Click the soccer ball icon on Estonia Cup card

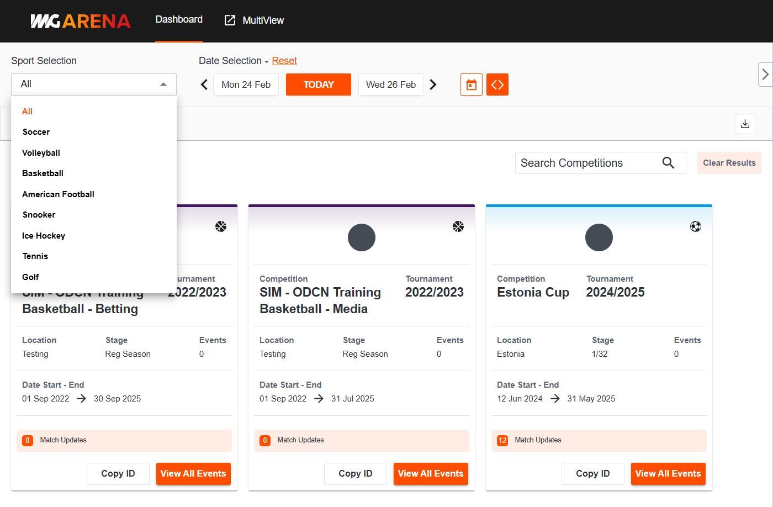pos(695,226)
